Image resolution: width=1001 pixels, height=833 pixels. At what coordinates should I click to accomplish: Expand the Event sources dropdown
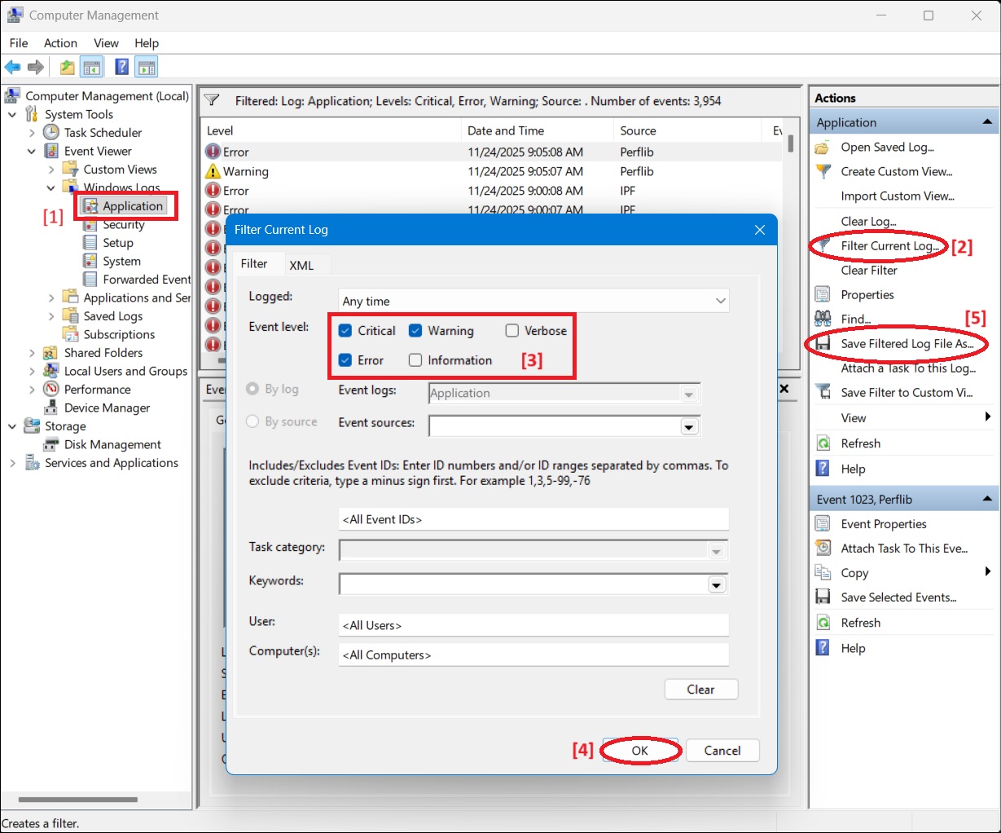689,426
